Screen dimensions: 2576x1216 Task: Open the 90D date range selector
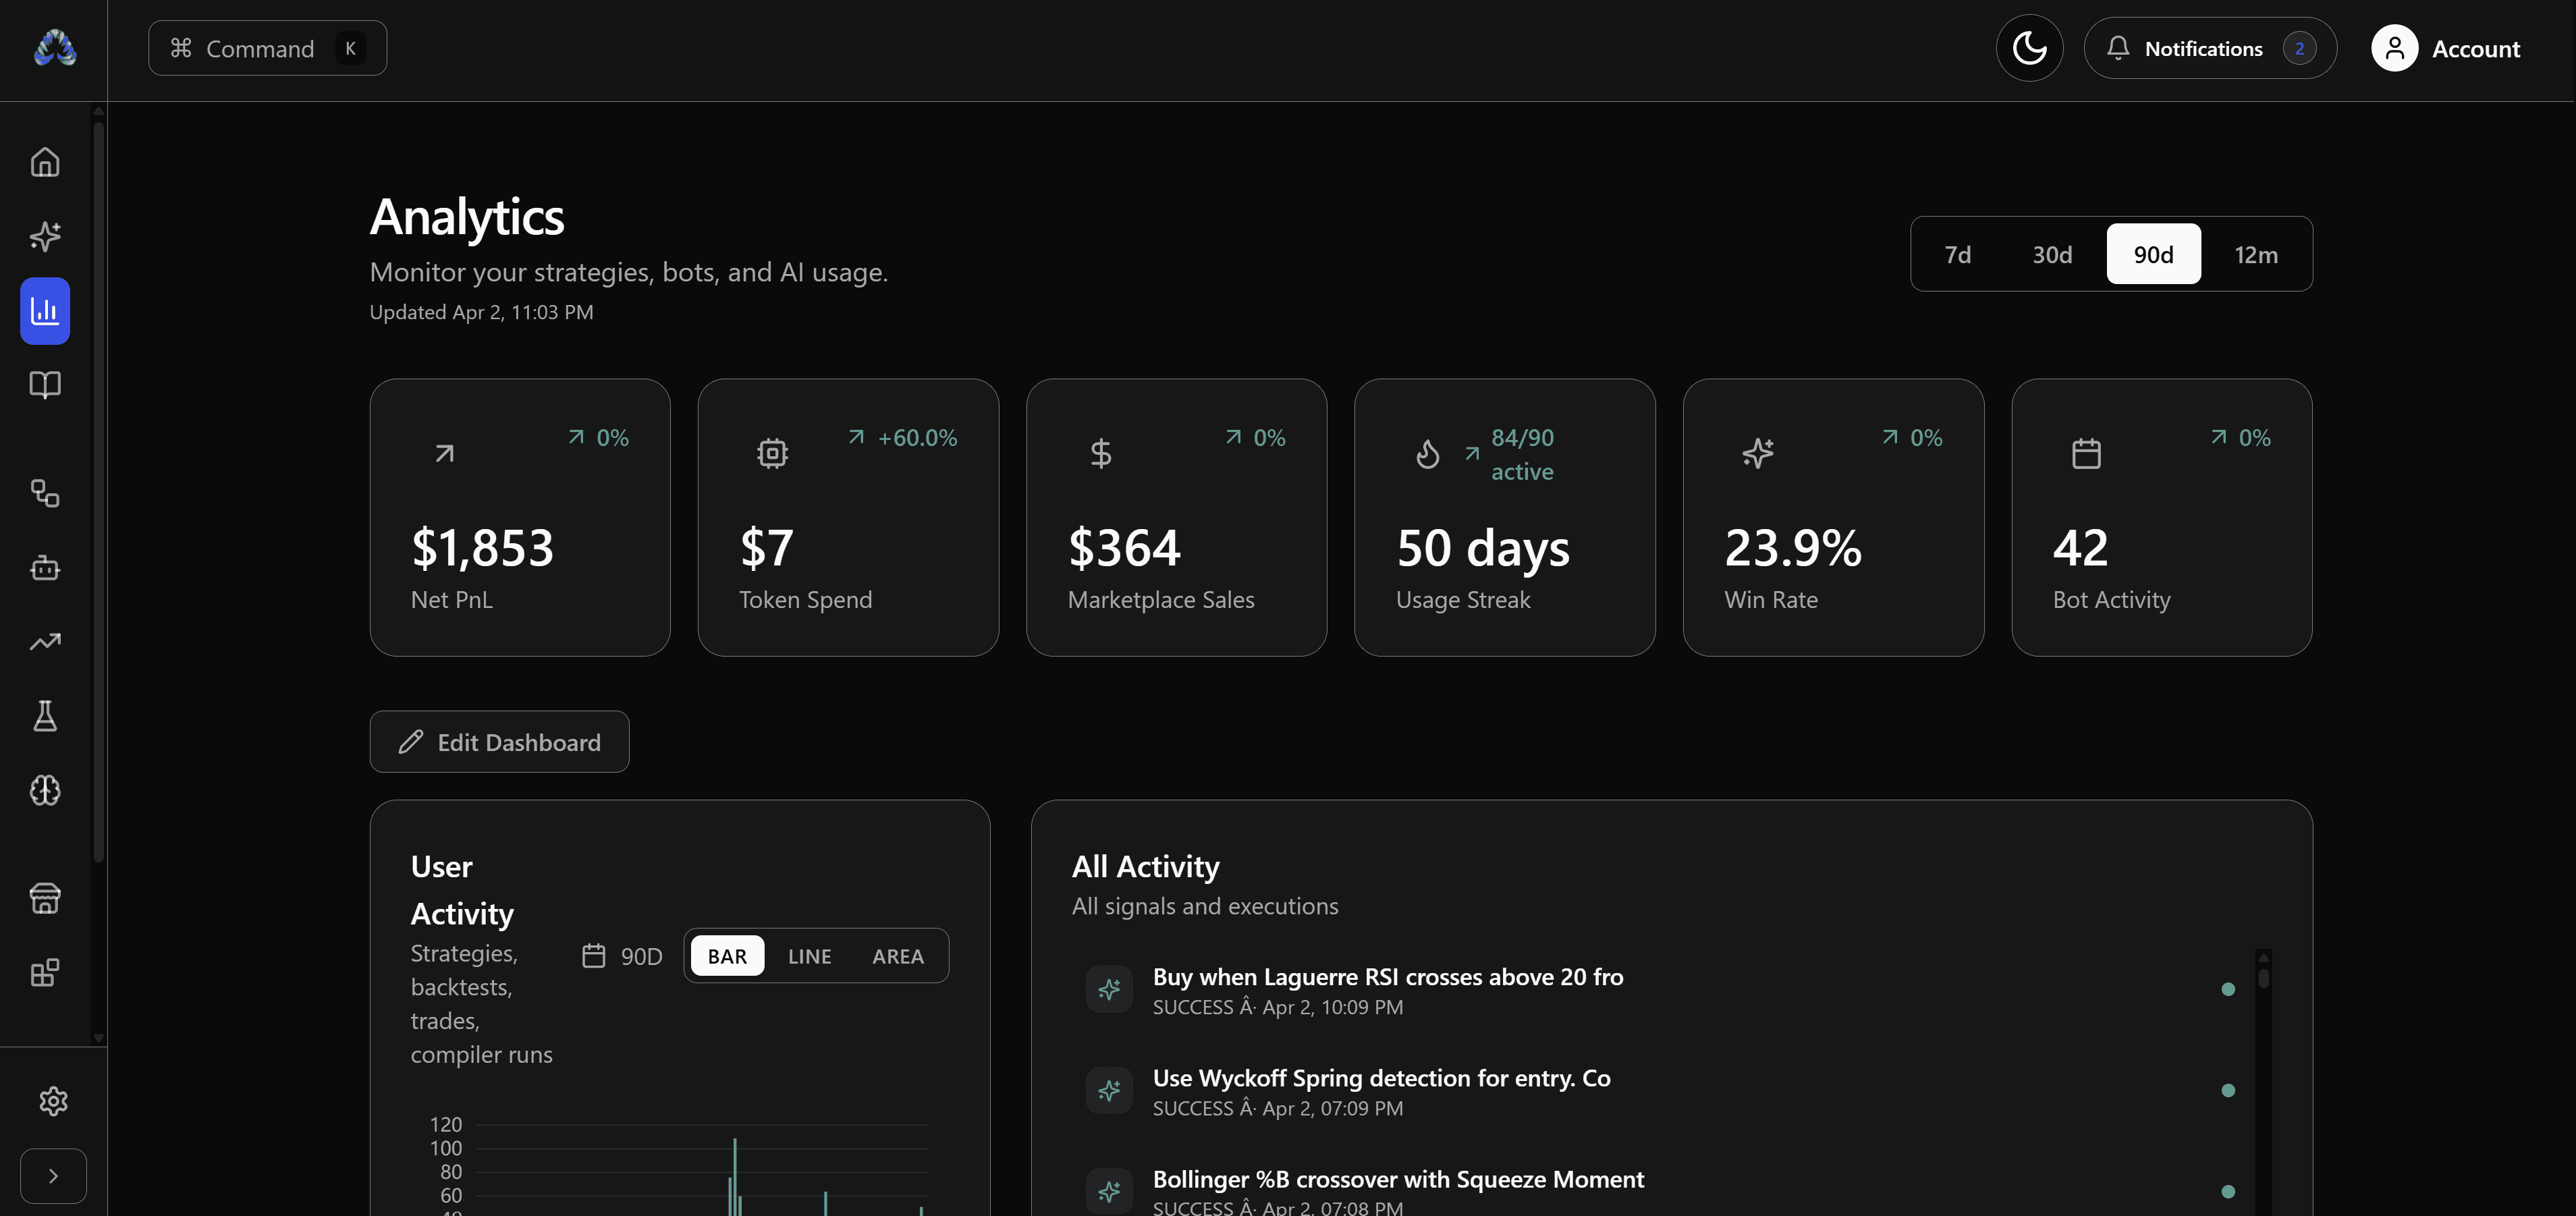pyautogui.click(x=622, y=956)
